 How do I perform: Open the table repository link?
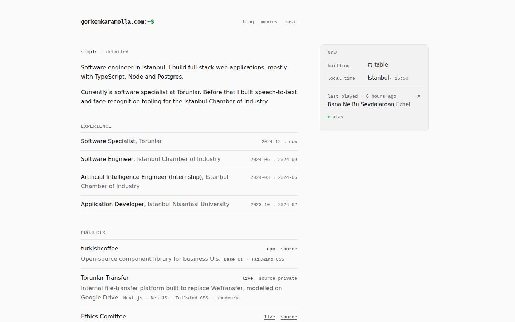381,65
